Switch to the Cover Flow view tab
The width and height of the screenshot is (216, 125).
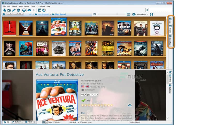click(170, 40)
